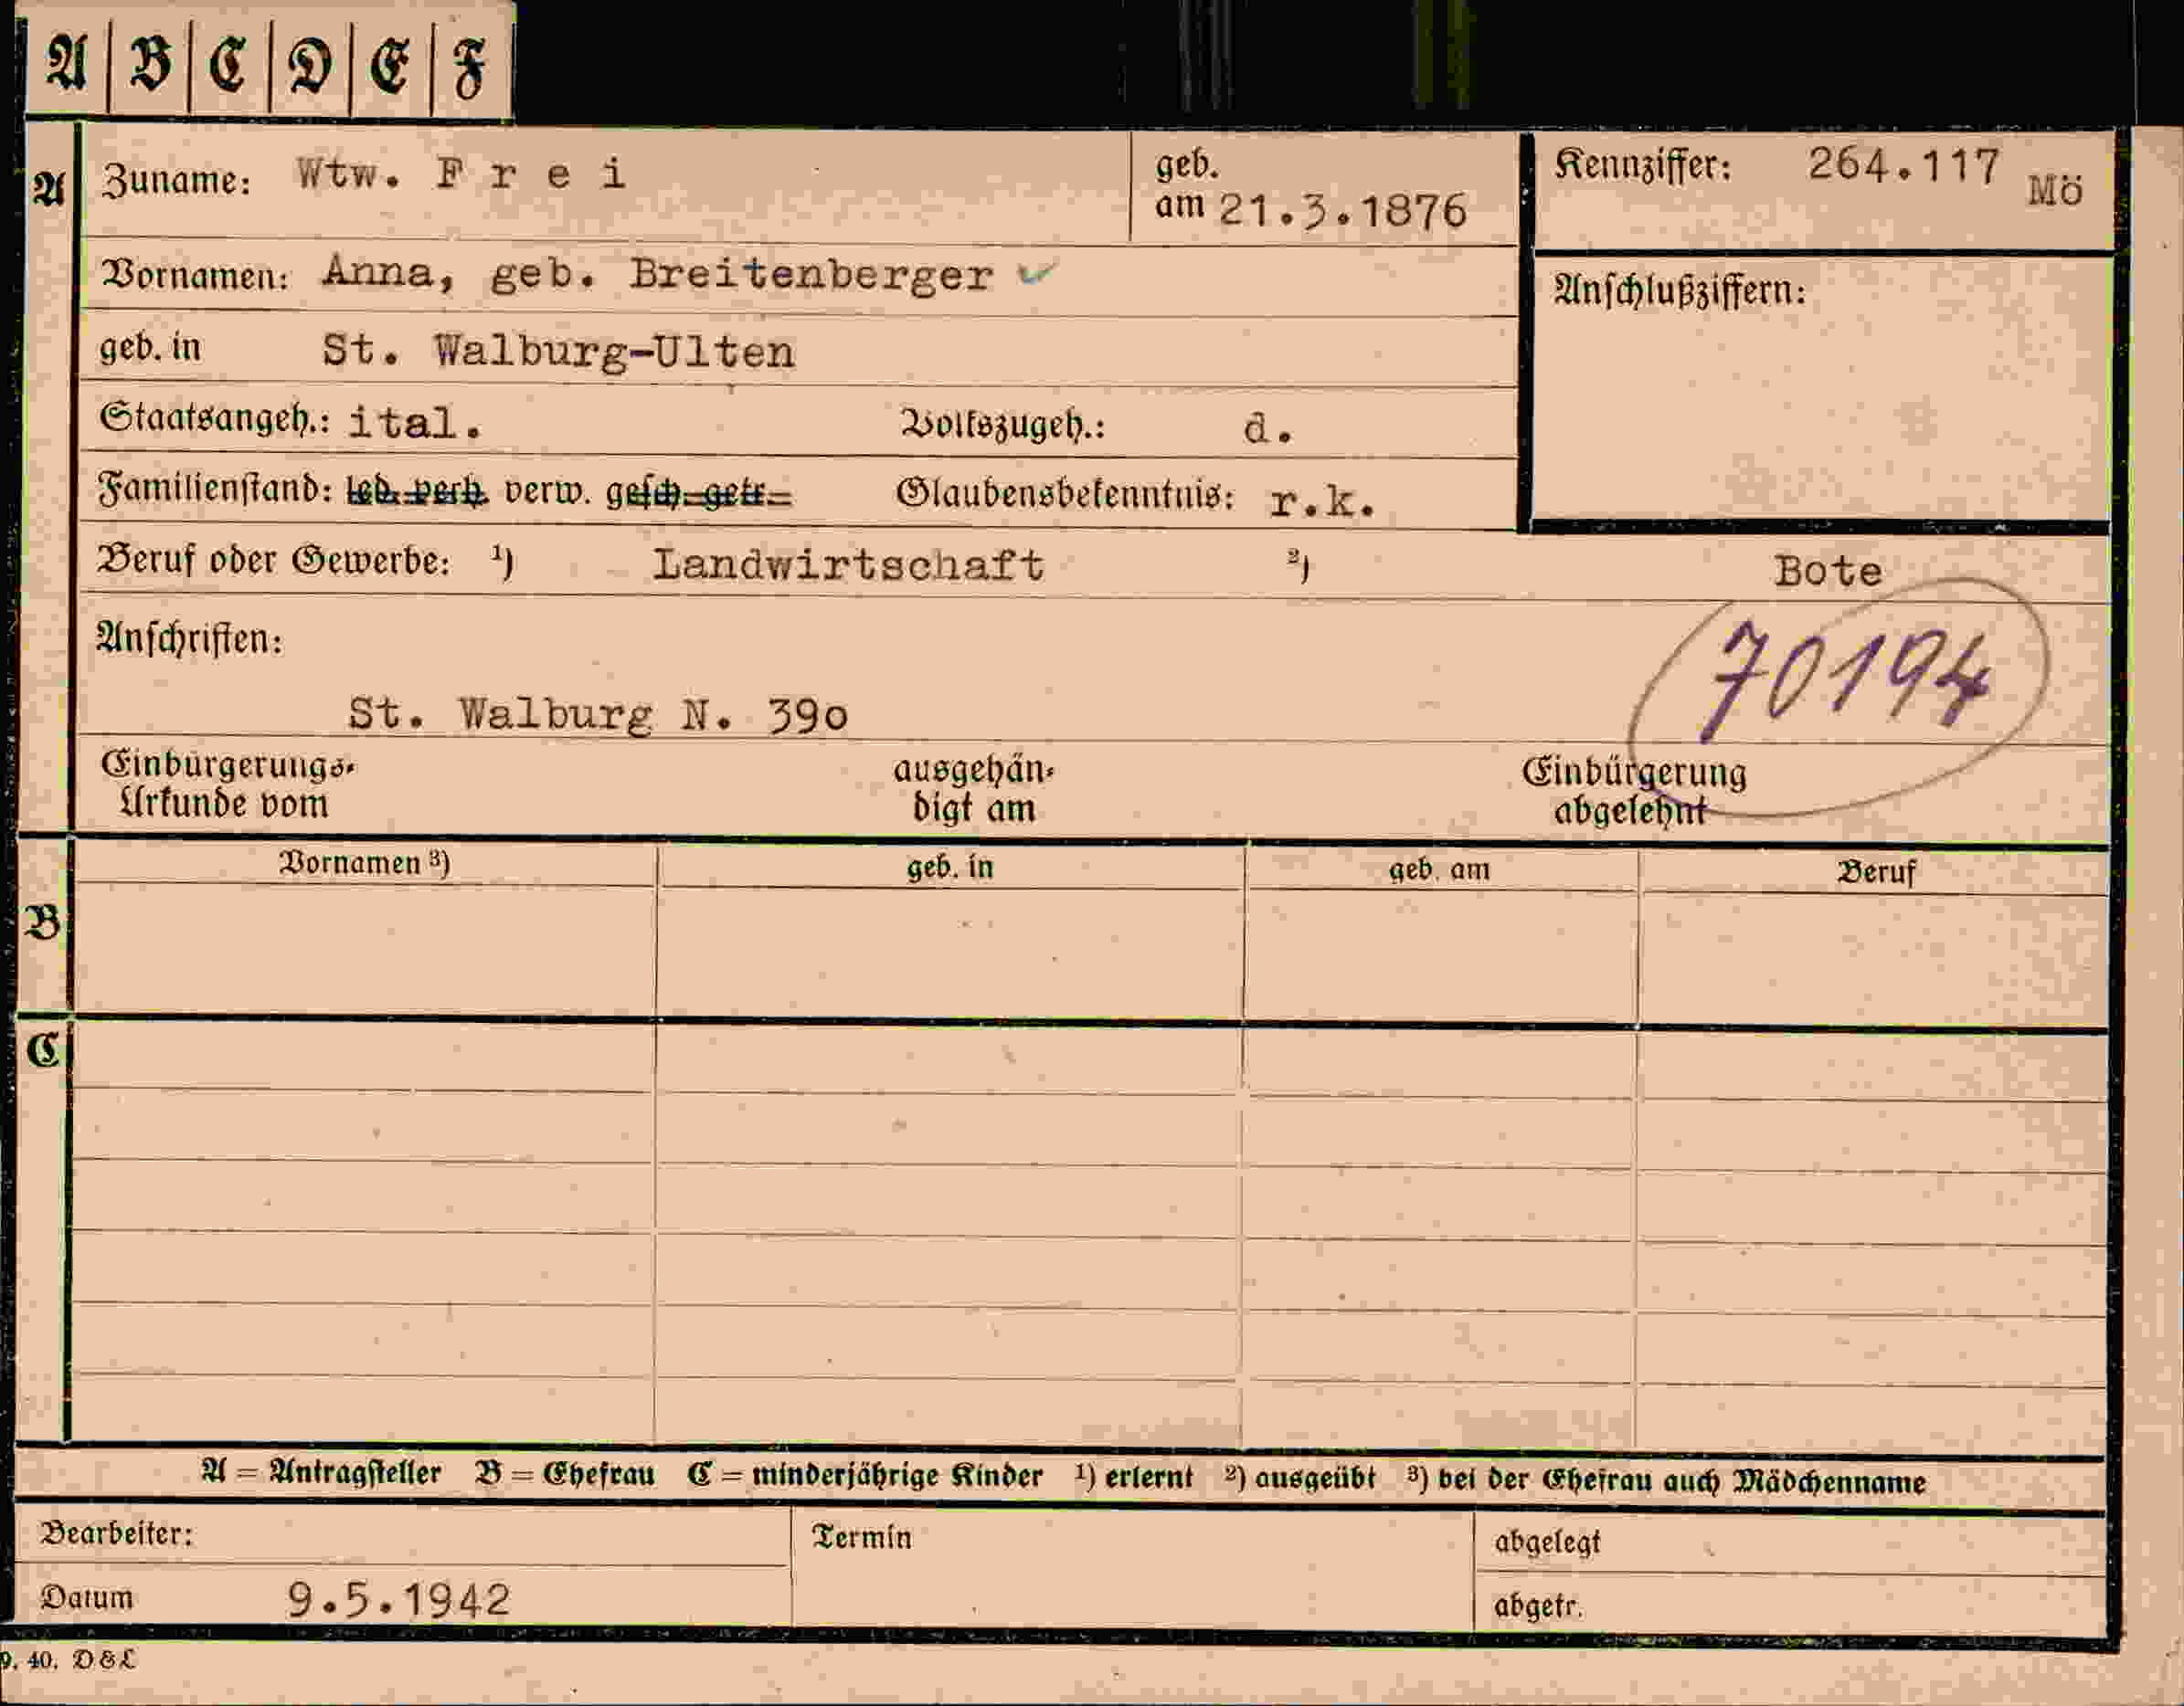This screenshot has height=1706, width=2184.
Task: Click the birth date 21.3.1876
Action: coord(1343,211)
